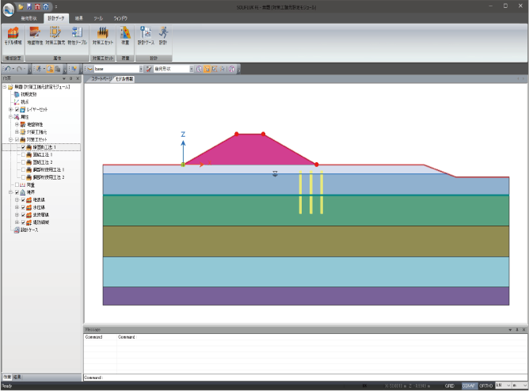
Task: Switch to the 設計データ ribbon tab
Action: 55,18
